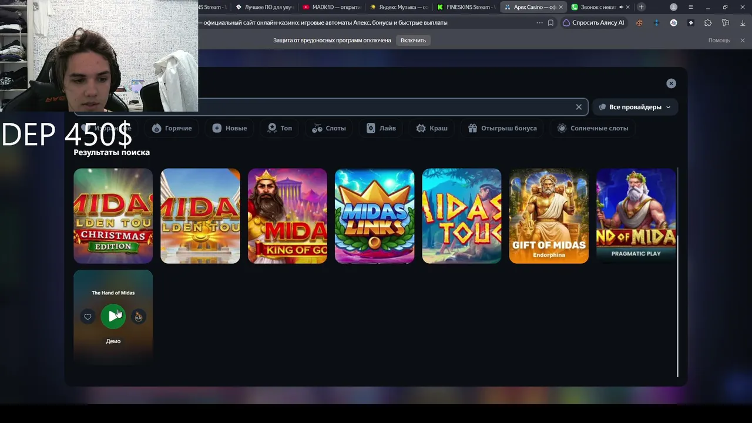Bookmark the current page
Viewport: 752px width, 423px height.
pos(550,23)
